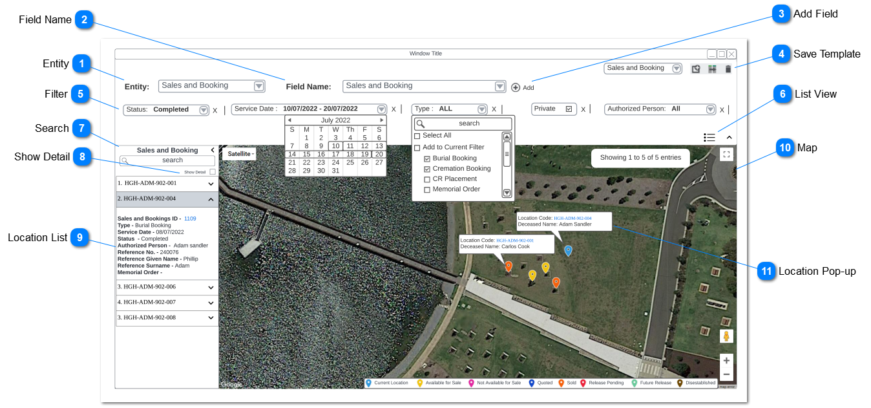
Task: Select July 10 in the calendar
Action: pos(335,146)
